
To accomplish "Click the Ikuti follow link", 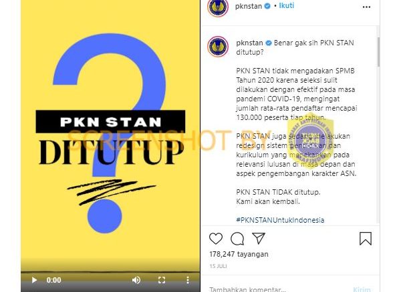I will click(287, 5).
